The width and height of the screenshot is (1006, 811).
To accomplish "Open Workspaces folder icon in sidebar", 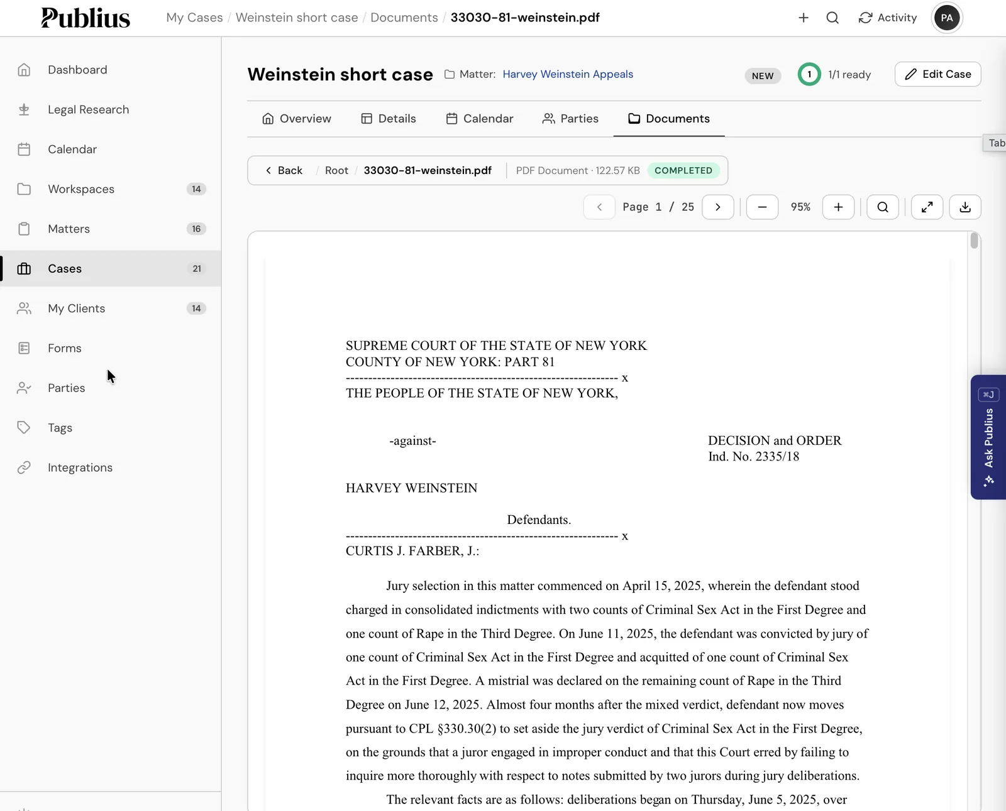I will (24, 189).
